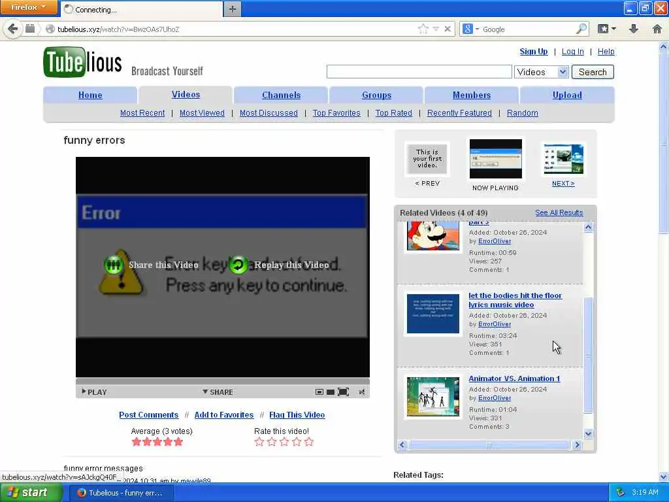Click the Most Recent link

click(142, 113)
